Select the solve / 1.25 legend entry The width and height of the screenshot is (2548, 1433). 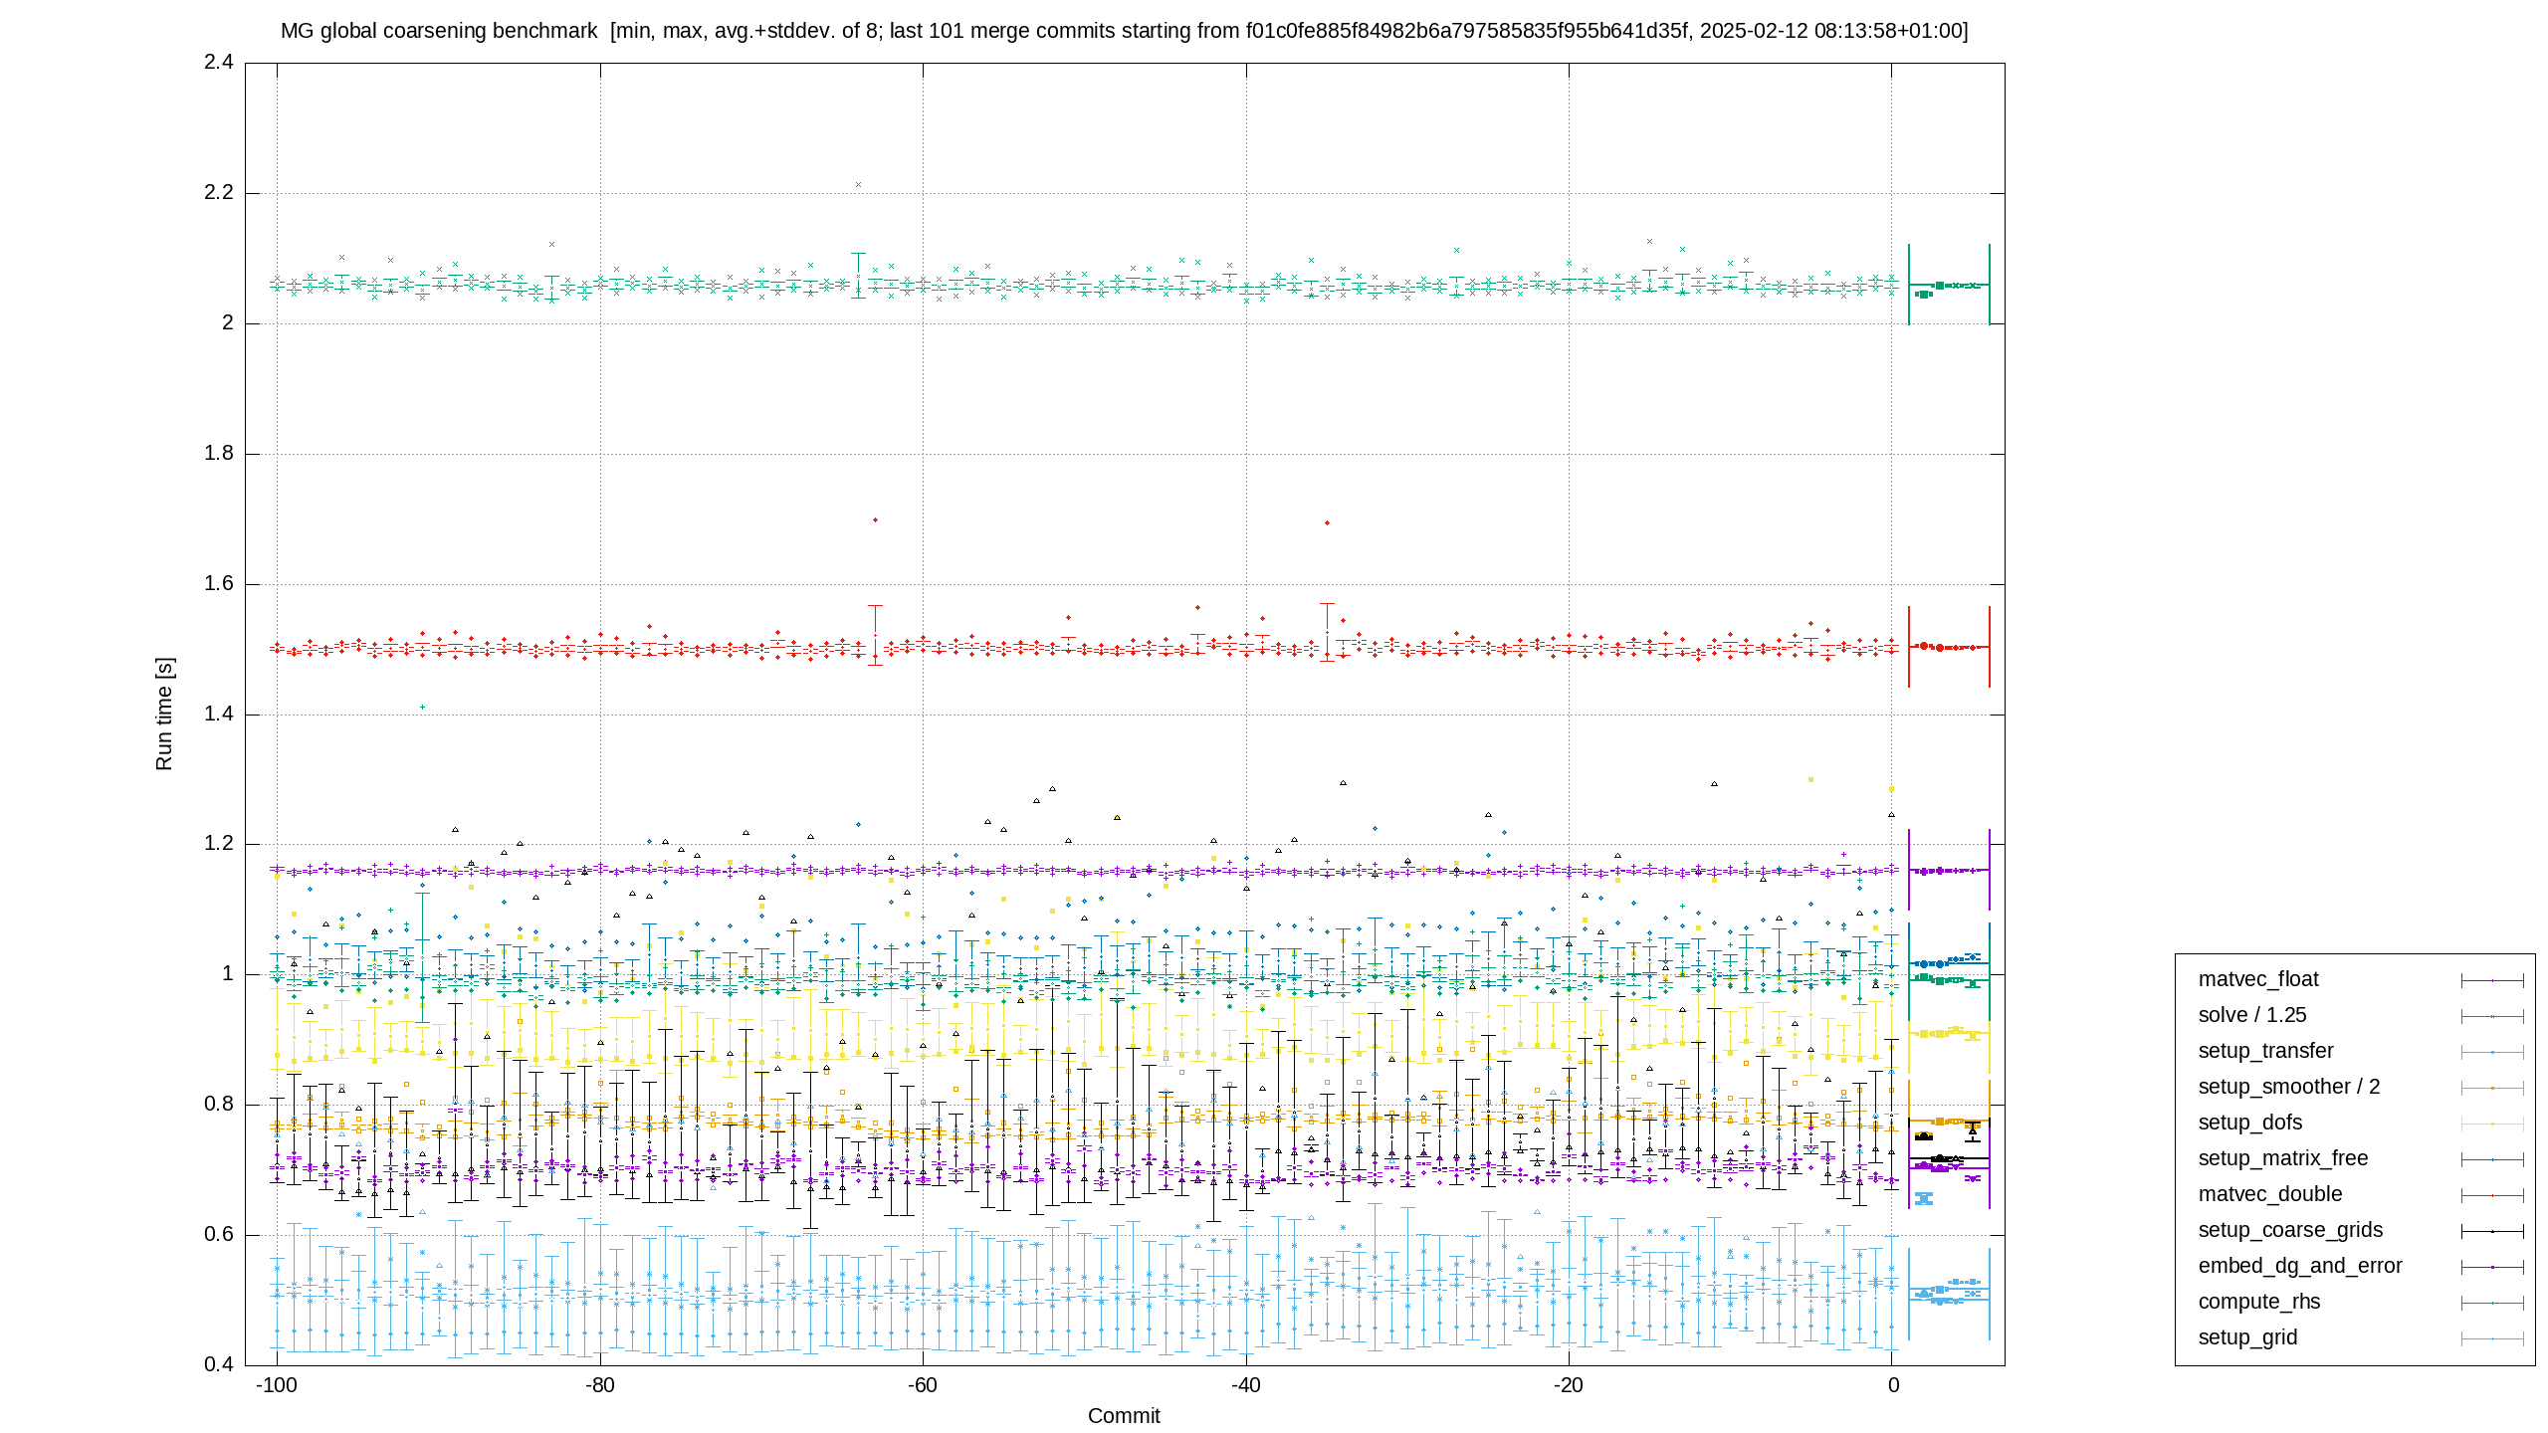click(2251, 1015)
